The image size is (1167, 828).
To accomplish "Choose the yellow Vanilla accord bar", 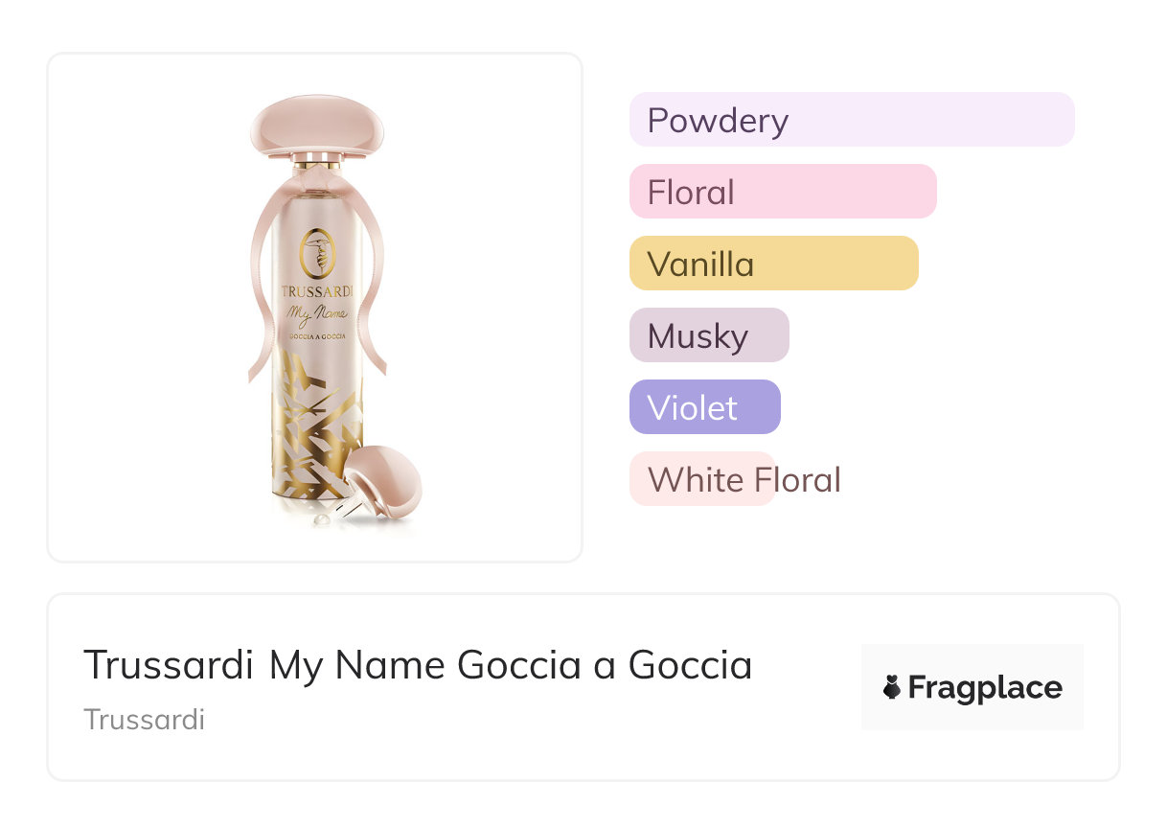I will click(773, 264).
